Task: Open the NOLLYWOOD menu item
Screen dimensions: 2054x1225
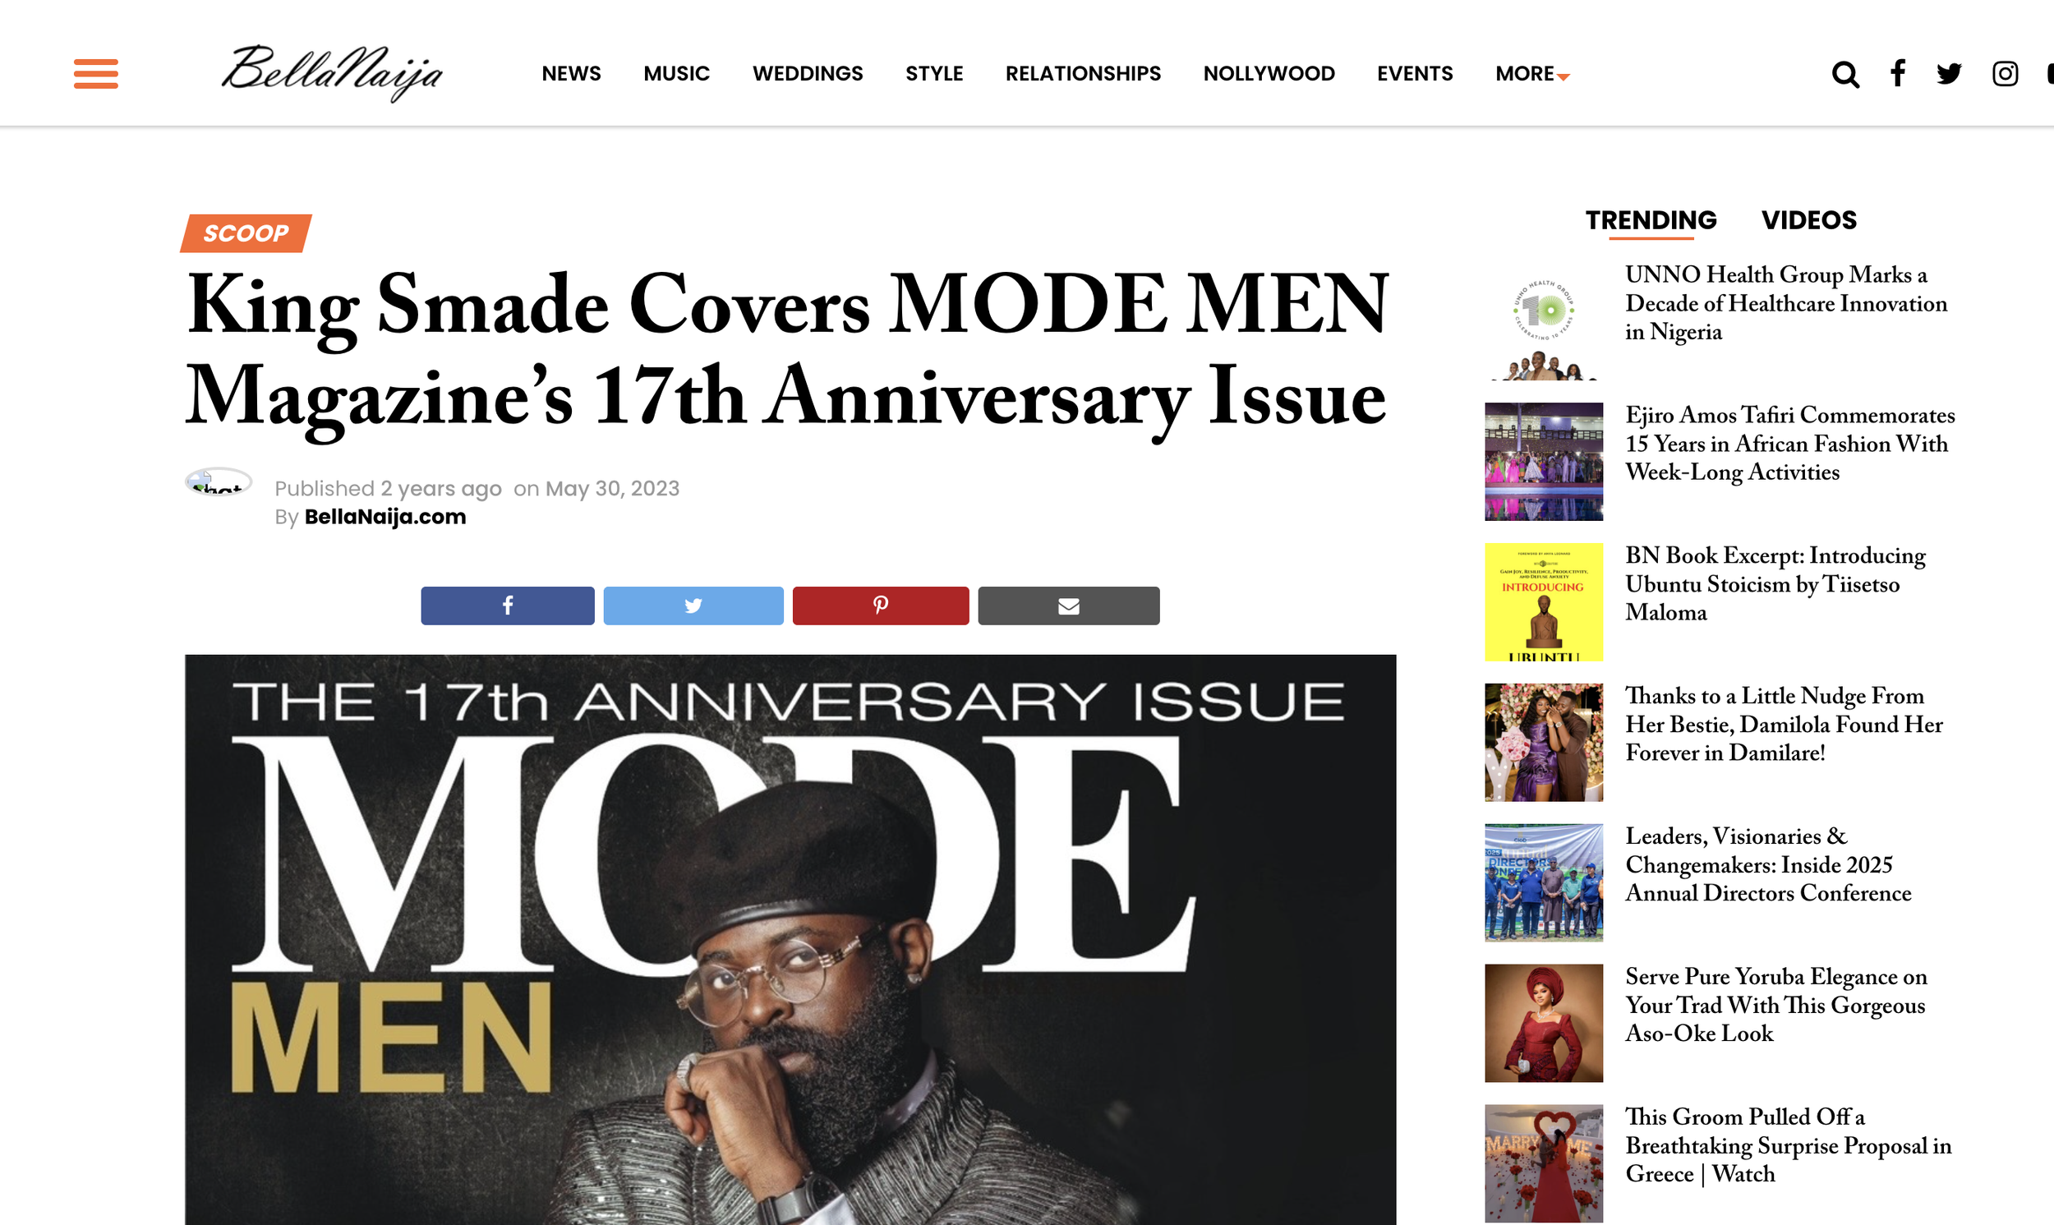Action: point(1269,73)
